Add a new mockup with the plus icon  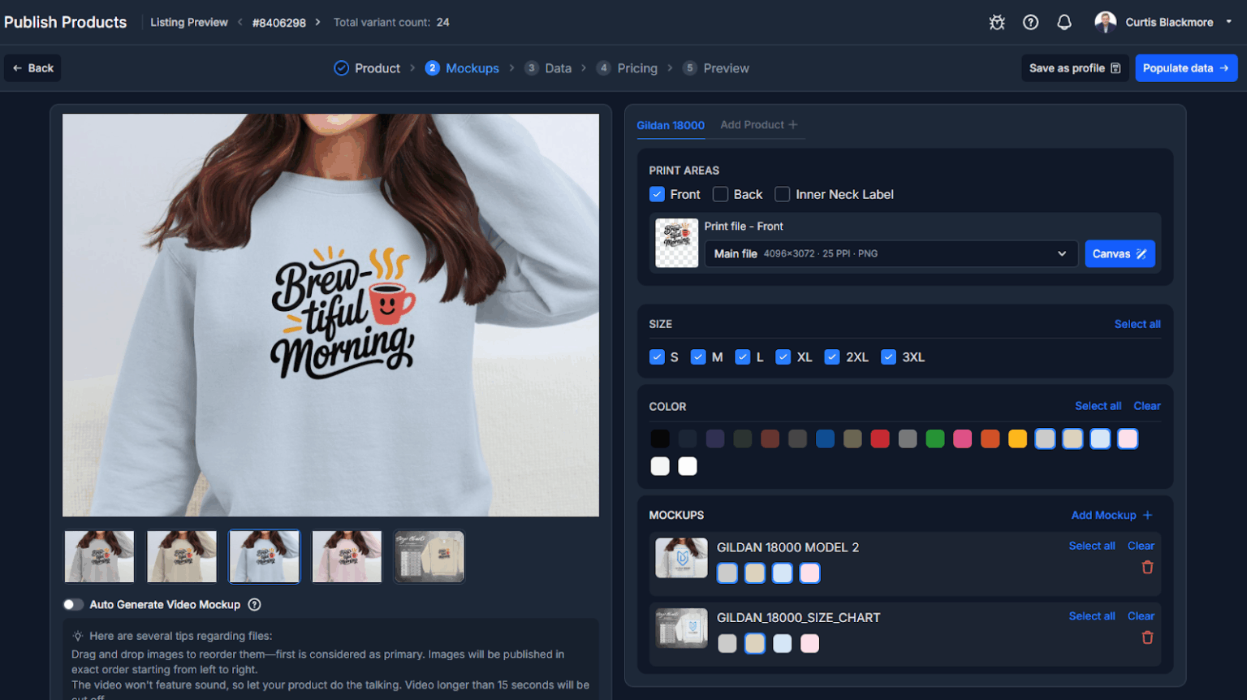(x=1146, y=515)
